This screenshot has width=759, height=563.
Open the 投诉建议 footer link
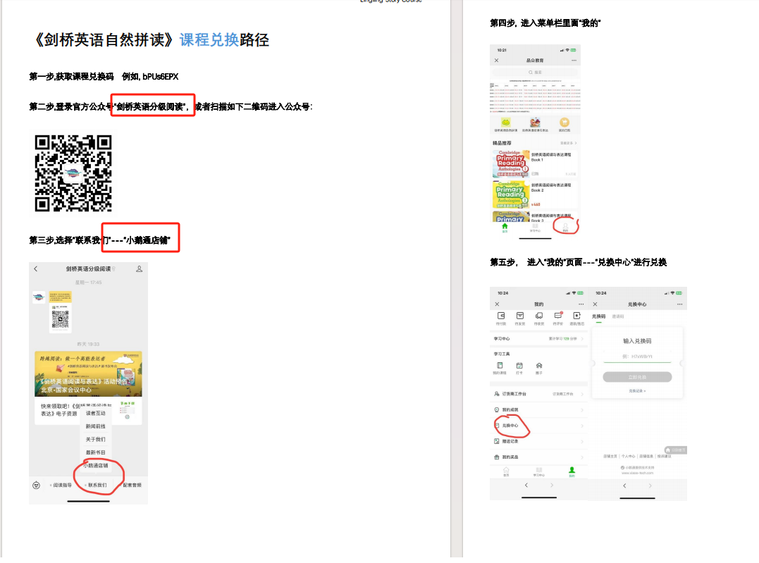[664, 457]
